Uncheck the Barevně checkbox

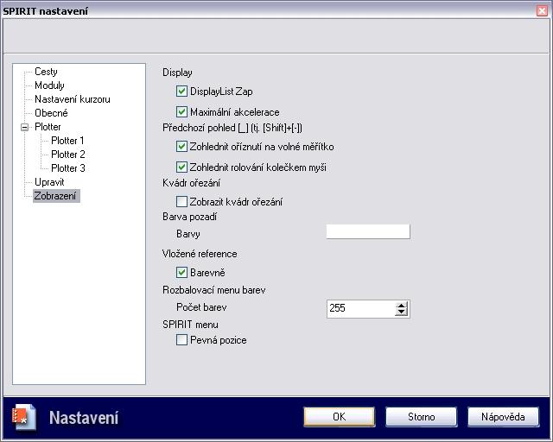pyautogui.click(x=181, y=272)
